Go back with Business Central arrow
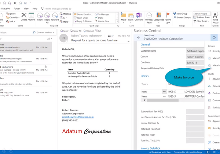 [139, 37]
